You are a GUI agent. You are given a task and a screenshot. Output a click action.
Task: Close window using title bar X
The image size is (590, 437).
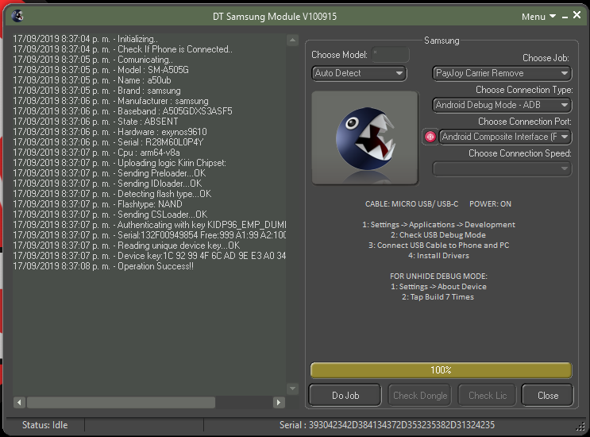pyautogui.click(x=577, y=15)
